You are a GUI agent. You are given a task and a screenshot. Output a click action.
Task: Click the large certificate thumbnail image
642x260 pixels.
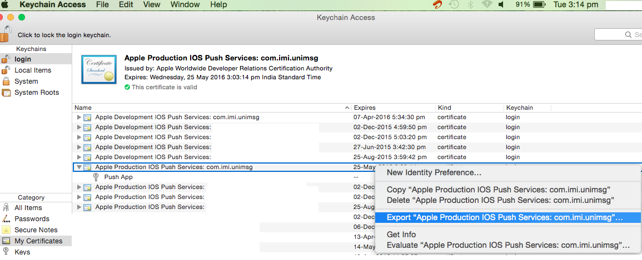click(x=98, y=69)
